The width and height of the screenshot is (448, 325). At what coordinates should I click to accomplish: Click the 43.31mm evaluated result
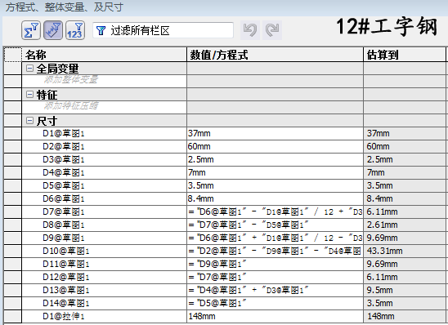pyautogui.click(x=405, y=252)
